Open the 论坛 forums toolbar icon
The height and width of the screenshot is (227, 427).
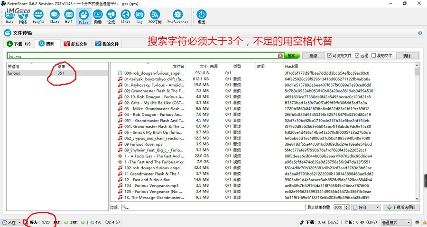[x=111, y=16]
